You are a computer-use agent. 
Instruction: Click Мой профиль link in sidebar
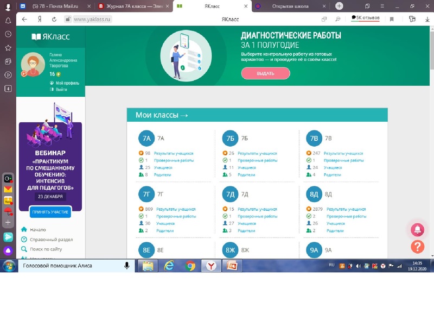pos(67,83)
